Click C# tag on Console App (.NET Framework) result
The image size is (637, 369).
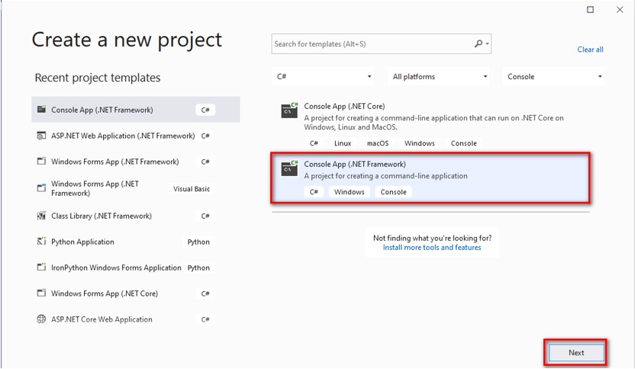point(314,191)
